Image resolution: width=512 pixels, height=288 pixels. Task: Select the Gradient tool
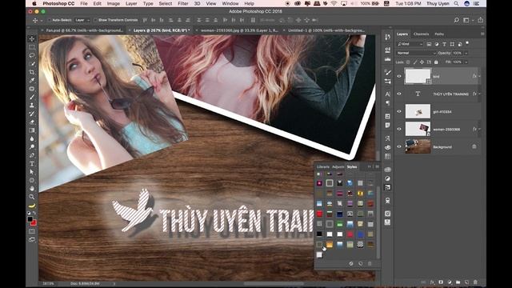(32, 130)
